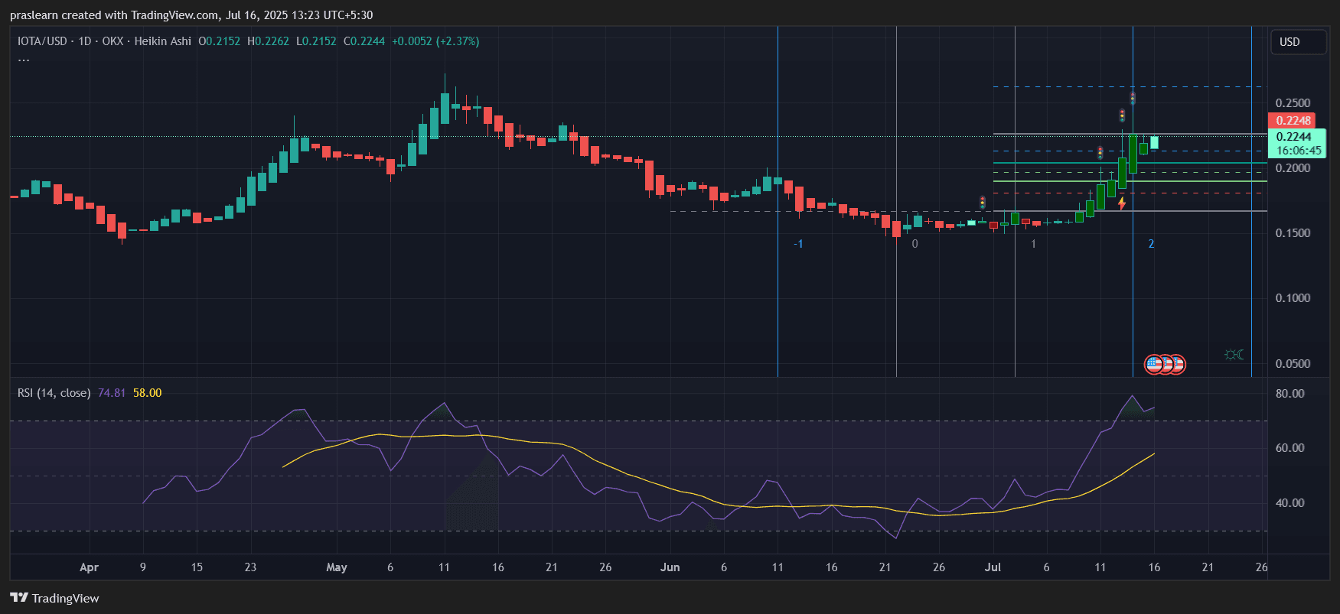The height and width of the screenshot is (614, 1340).
Task: Click the red lightning bolt marker
Action: [x=1121, y=203]
